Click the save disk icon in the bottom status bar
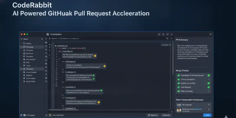This screenshot has width=236, height=118. pos(25,115)
